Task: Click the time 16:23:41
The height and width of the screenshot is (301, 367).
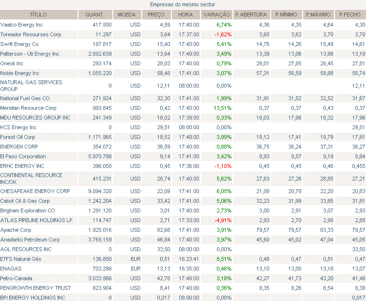Action: click(x=189, y=259)
